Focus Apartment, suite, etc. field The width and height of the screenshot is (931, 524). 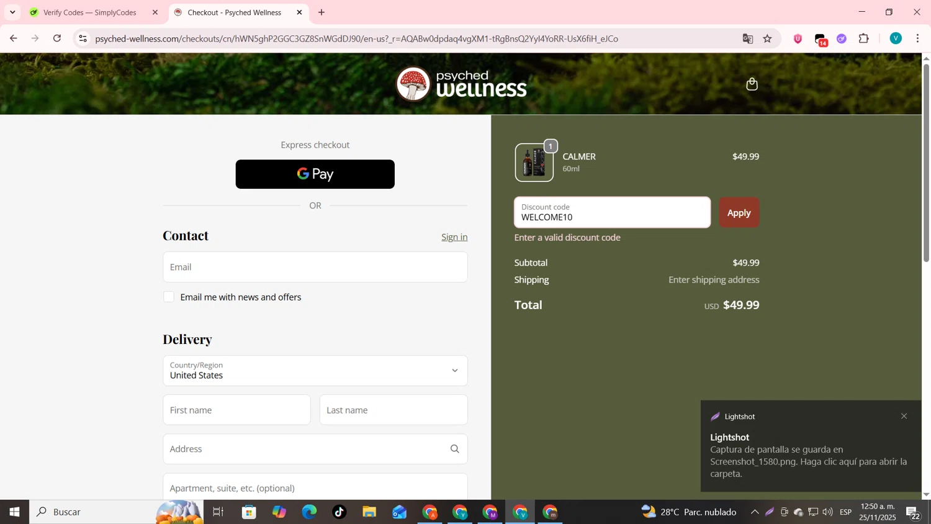point(315,487)
